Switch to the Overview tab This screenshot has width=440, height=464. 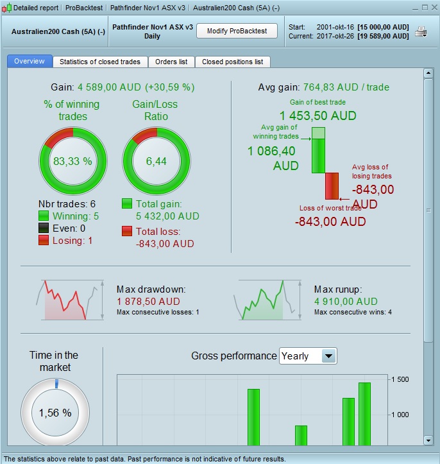coord(30,61)
